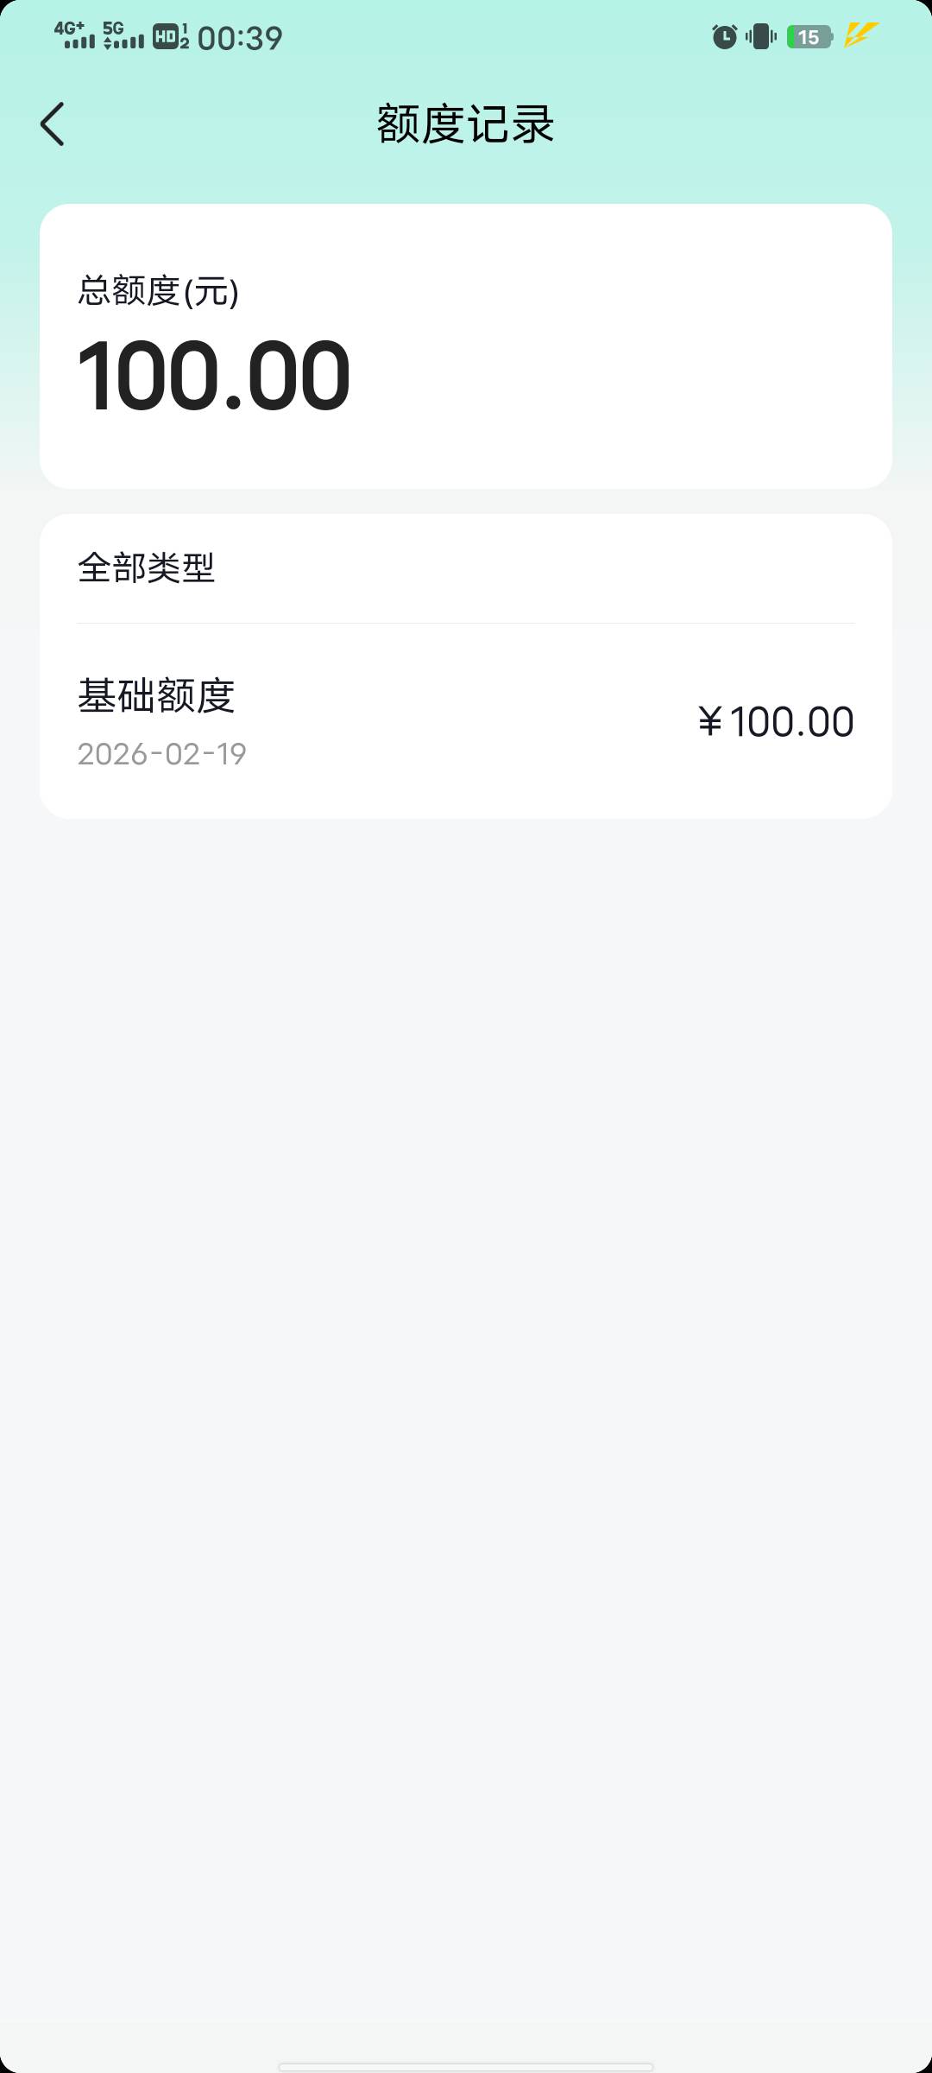Tap the 2026-02-19 record date
The width and height of the screenshot is (932, 2073).
tap(162, 754)
